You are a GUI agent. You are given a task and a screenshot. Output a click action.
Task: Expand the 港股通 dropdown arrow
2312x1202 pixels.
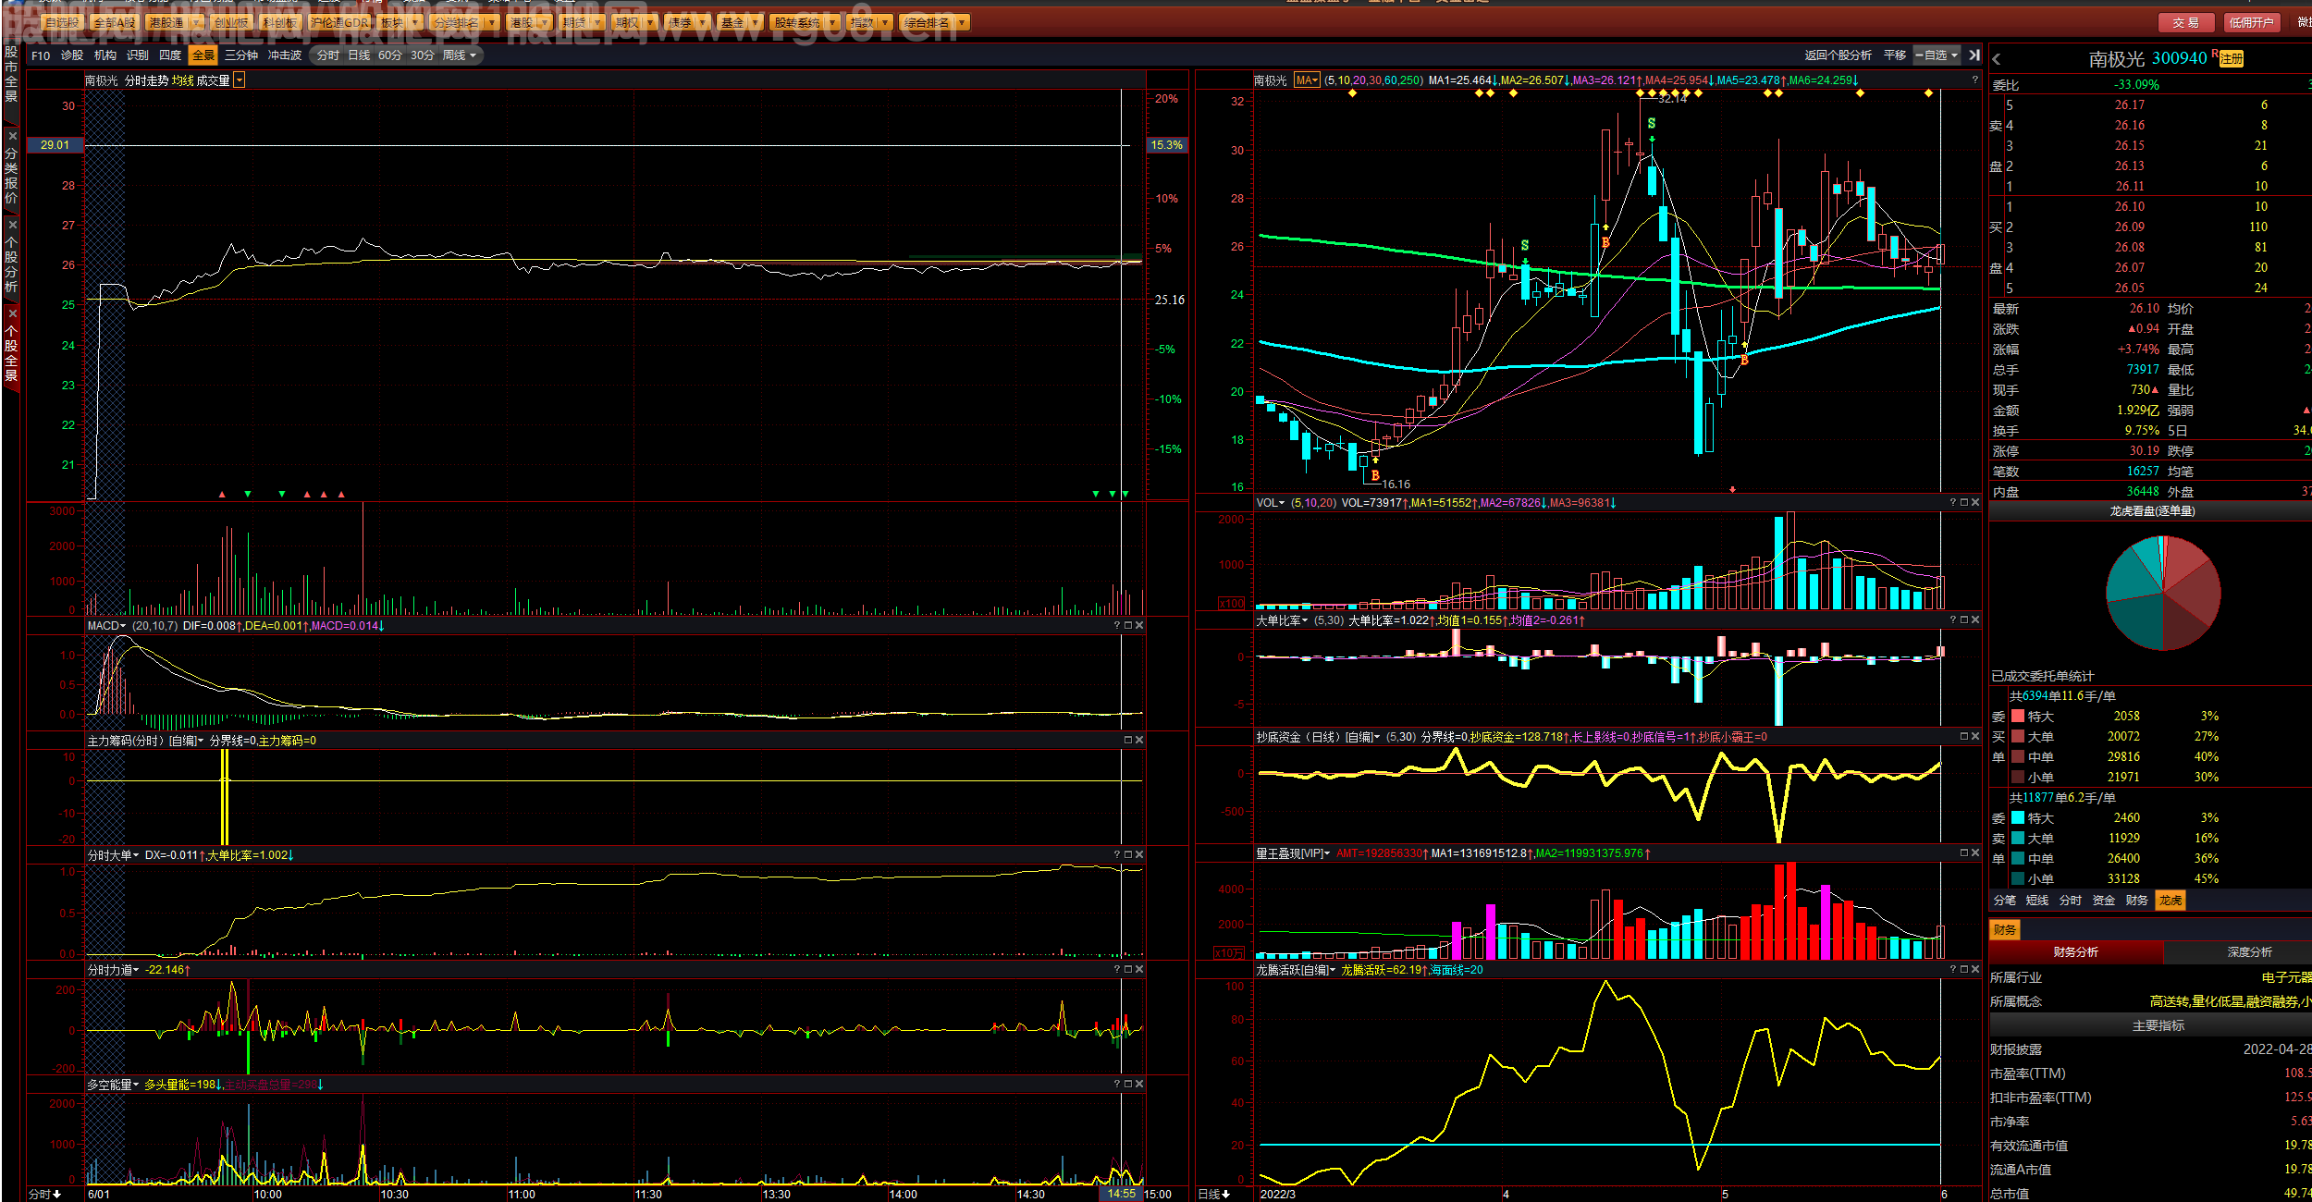pos(196,22)
